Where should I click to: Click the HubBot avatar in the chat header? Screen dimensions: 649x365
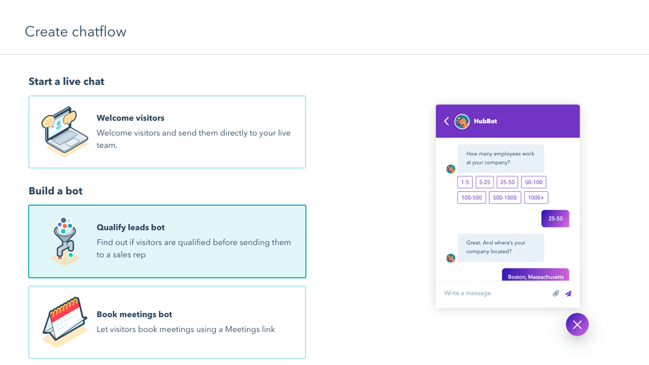[x=462, y=121]
